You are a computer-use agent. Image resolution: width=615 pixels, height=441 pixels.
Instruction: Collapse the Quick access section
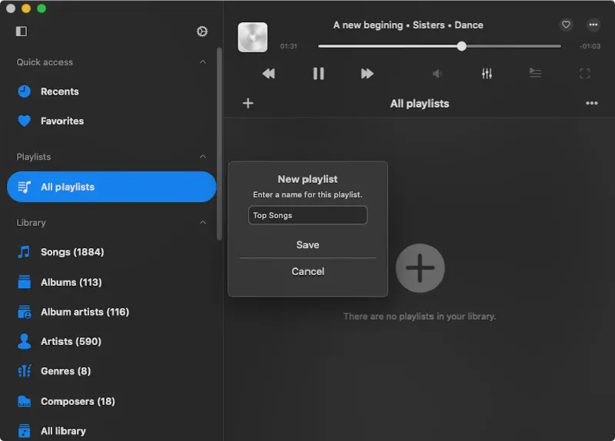203,62
